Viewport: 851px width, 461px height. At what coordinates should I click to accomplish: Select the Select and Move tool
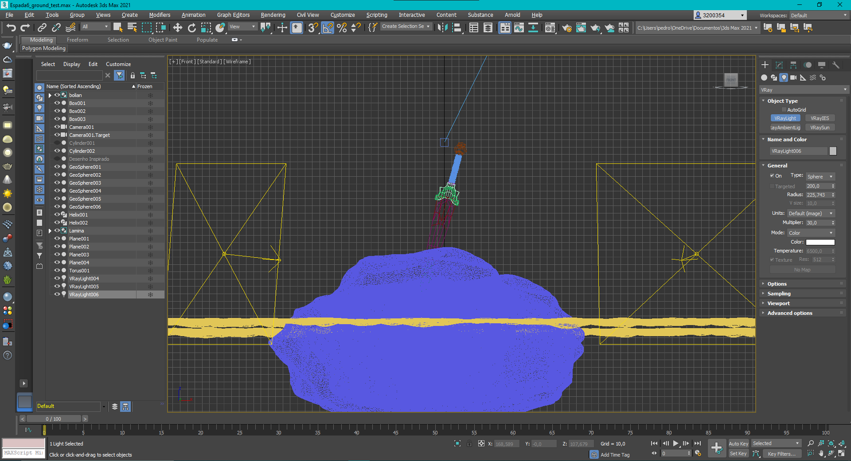coord(178,28)
